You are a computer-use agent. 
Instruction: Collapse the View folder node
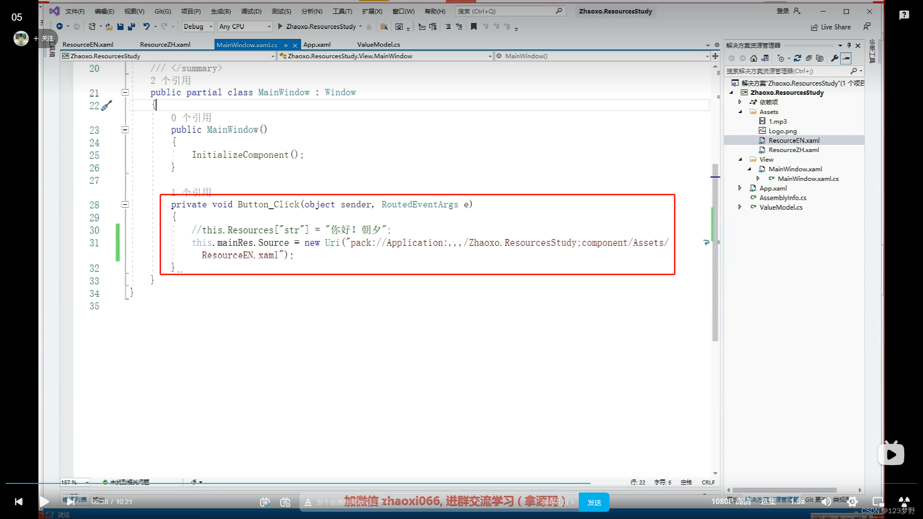[x=740, y=159]
